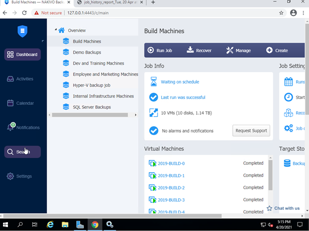Click the Virtual Machines list scrollbar
Screen dimensions: 309x231
click(270, 175)
